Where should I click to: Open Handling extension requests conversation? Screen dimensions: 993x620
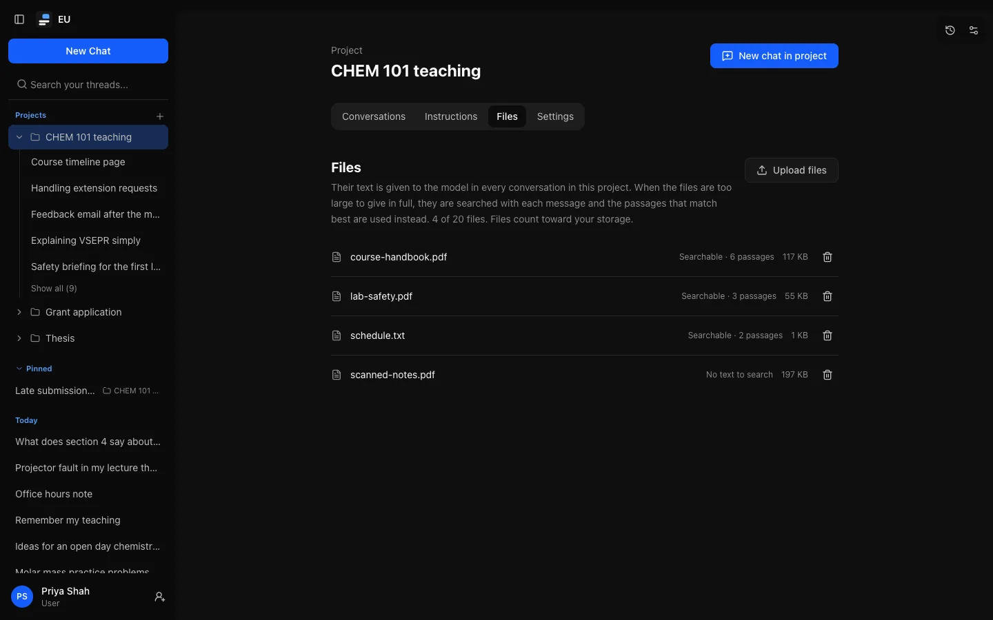(97, 188)
